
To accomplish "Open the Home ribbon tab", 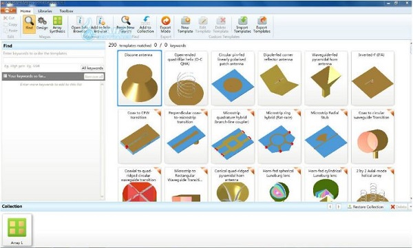I will pos(25,11).
